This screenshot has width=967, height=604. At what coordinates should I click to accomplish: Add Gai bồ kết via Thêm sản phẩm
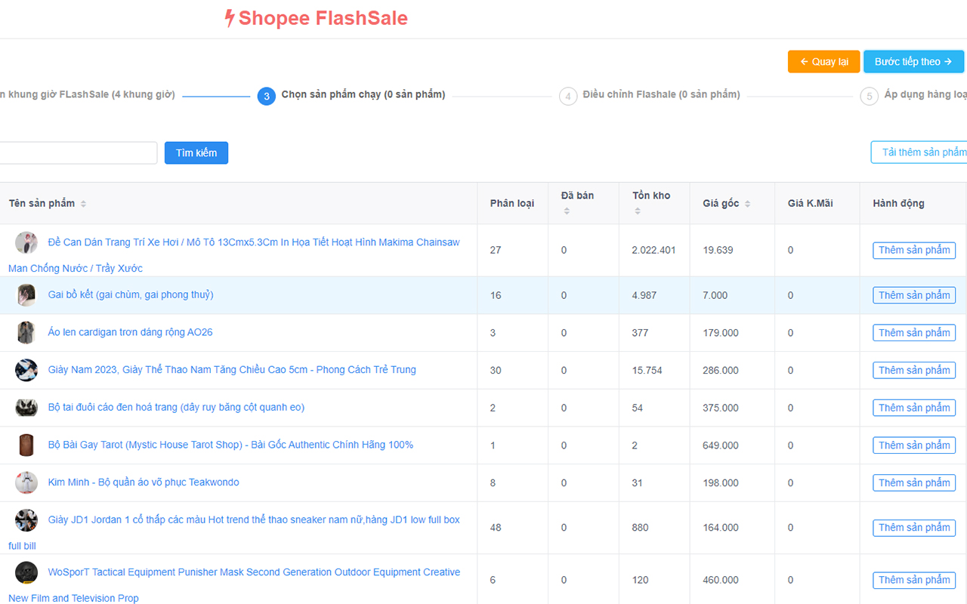[914, 295]
